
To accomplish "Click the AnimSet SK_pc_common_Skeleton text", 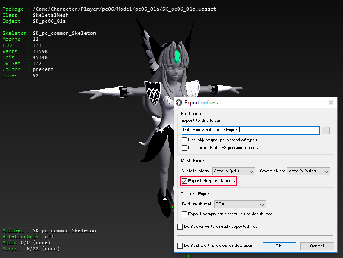I will click(64, 230).
